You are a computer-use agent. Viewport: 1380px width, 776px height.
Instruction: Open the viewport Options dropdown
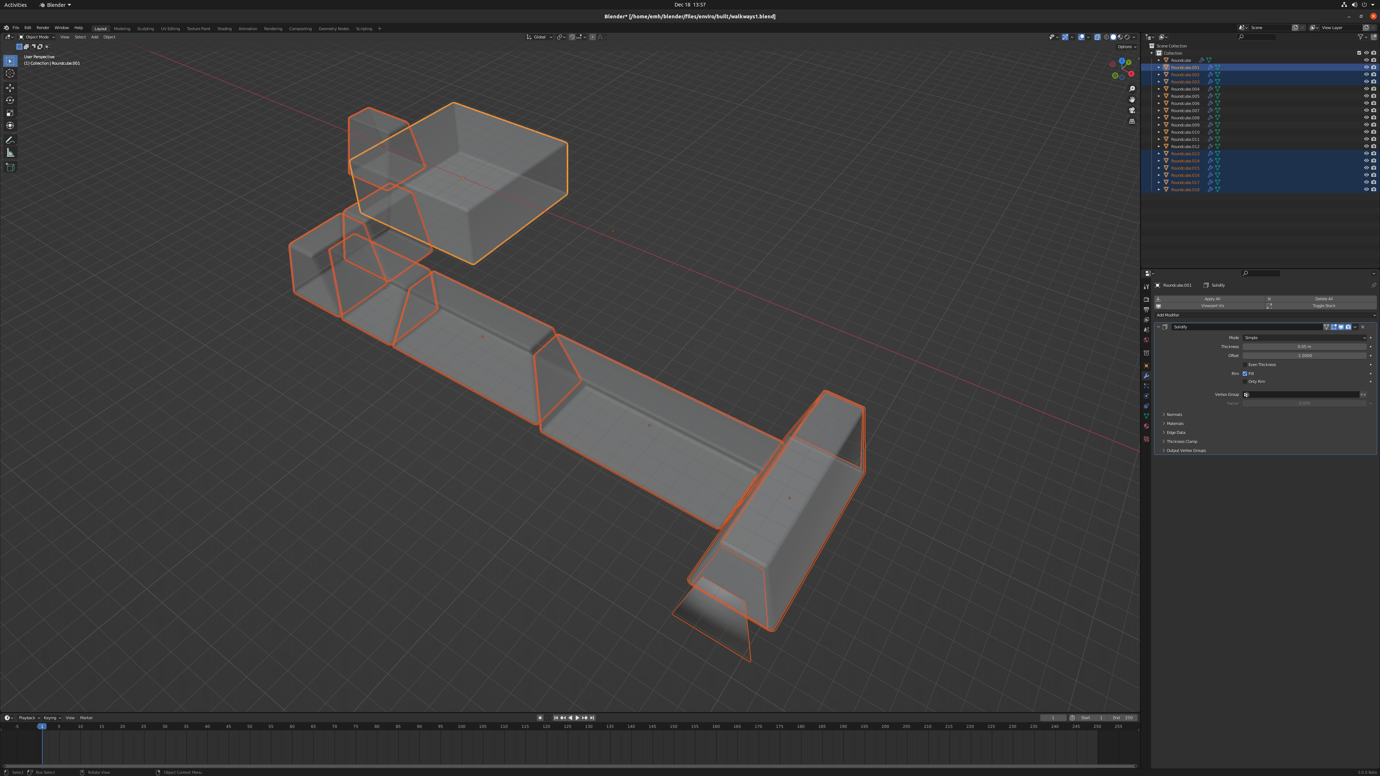(1127, 47)
